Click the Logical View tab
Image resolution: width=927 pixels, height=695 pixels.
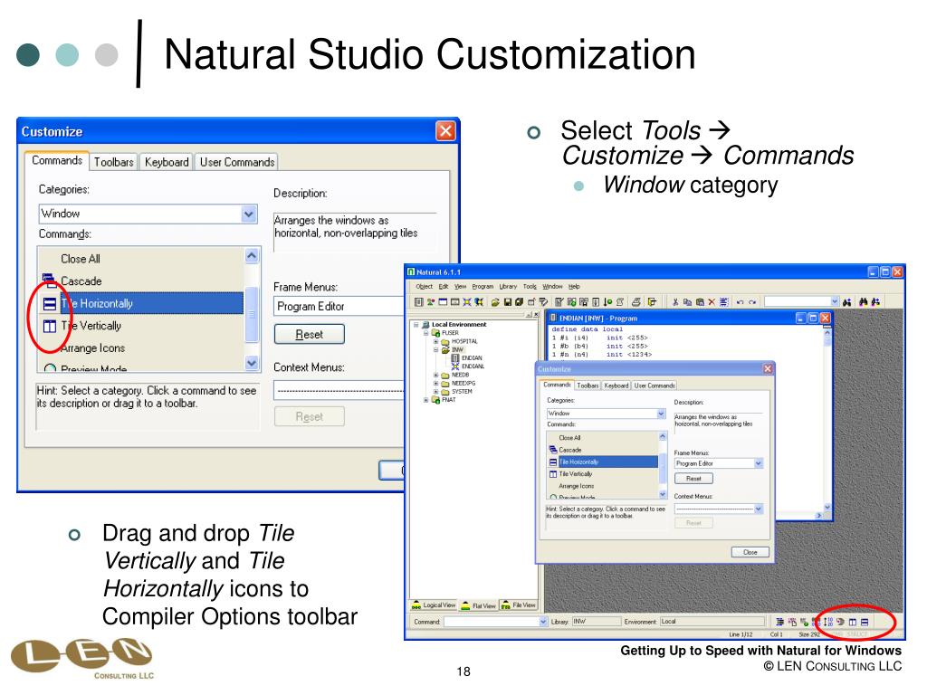pos(434,605)
